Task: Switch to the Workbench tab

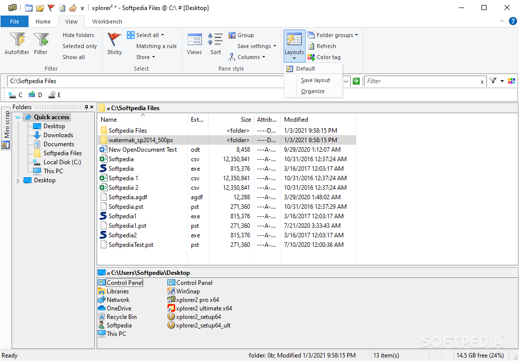Action: click(x=107, y=22)
